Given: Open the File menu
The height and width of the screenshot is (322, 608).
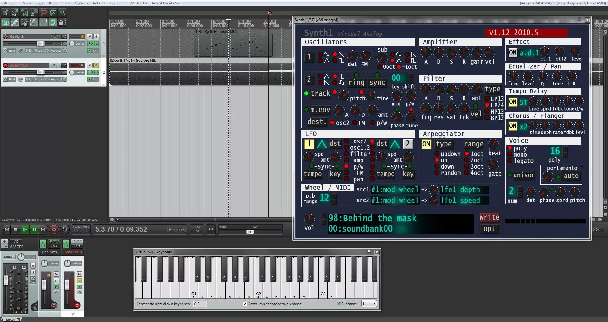Looking at the screenshot, I should click(x=5, y=3).
